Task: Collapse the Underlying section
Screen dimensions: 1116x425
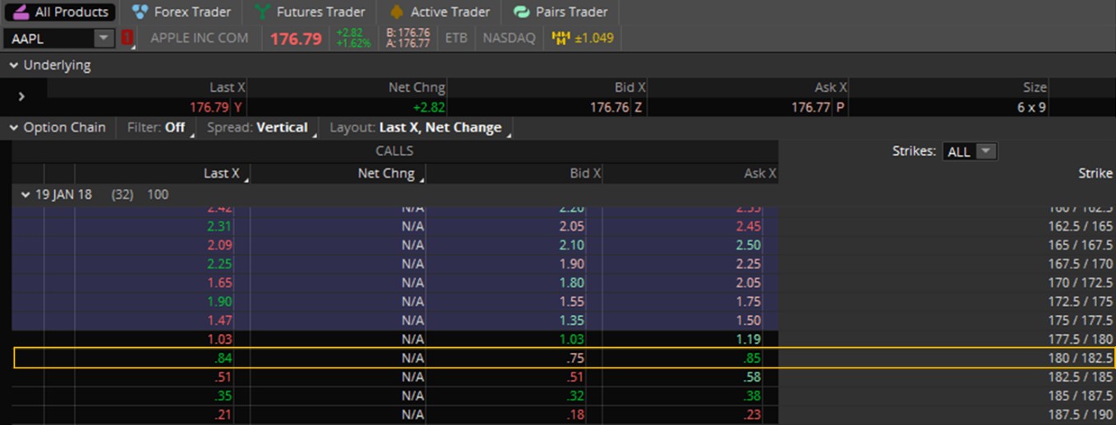Action: point(13,66)
